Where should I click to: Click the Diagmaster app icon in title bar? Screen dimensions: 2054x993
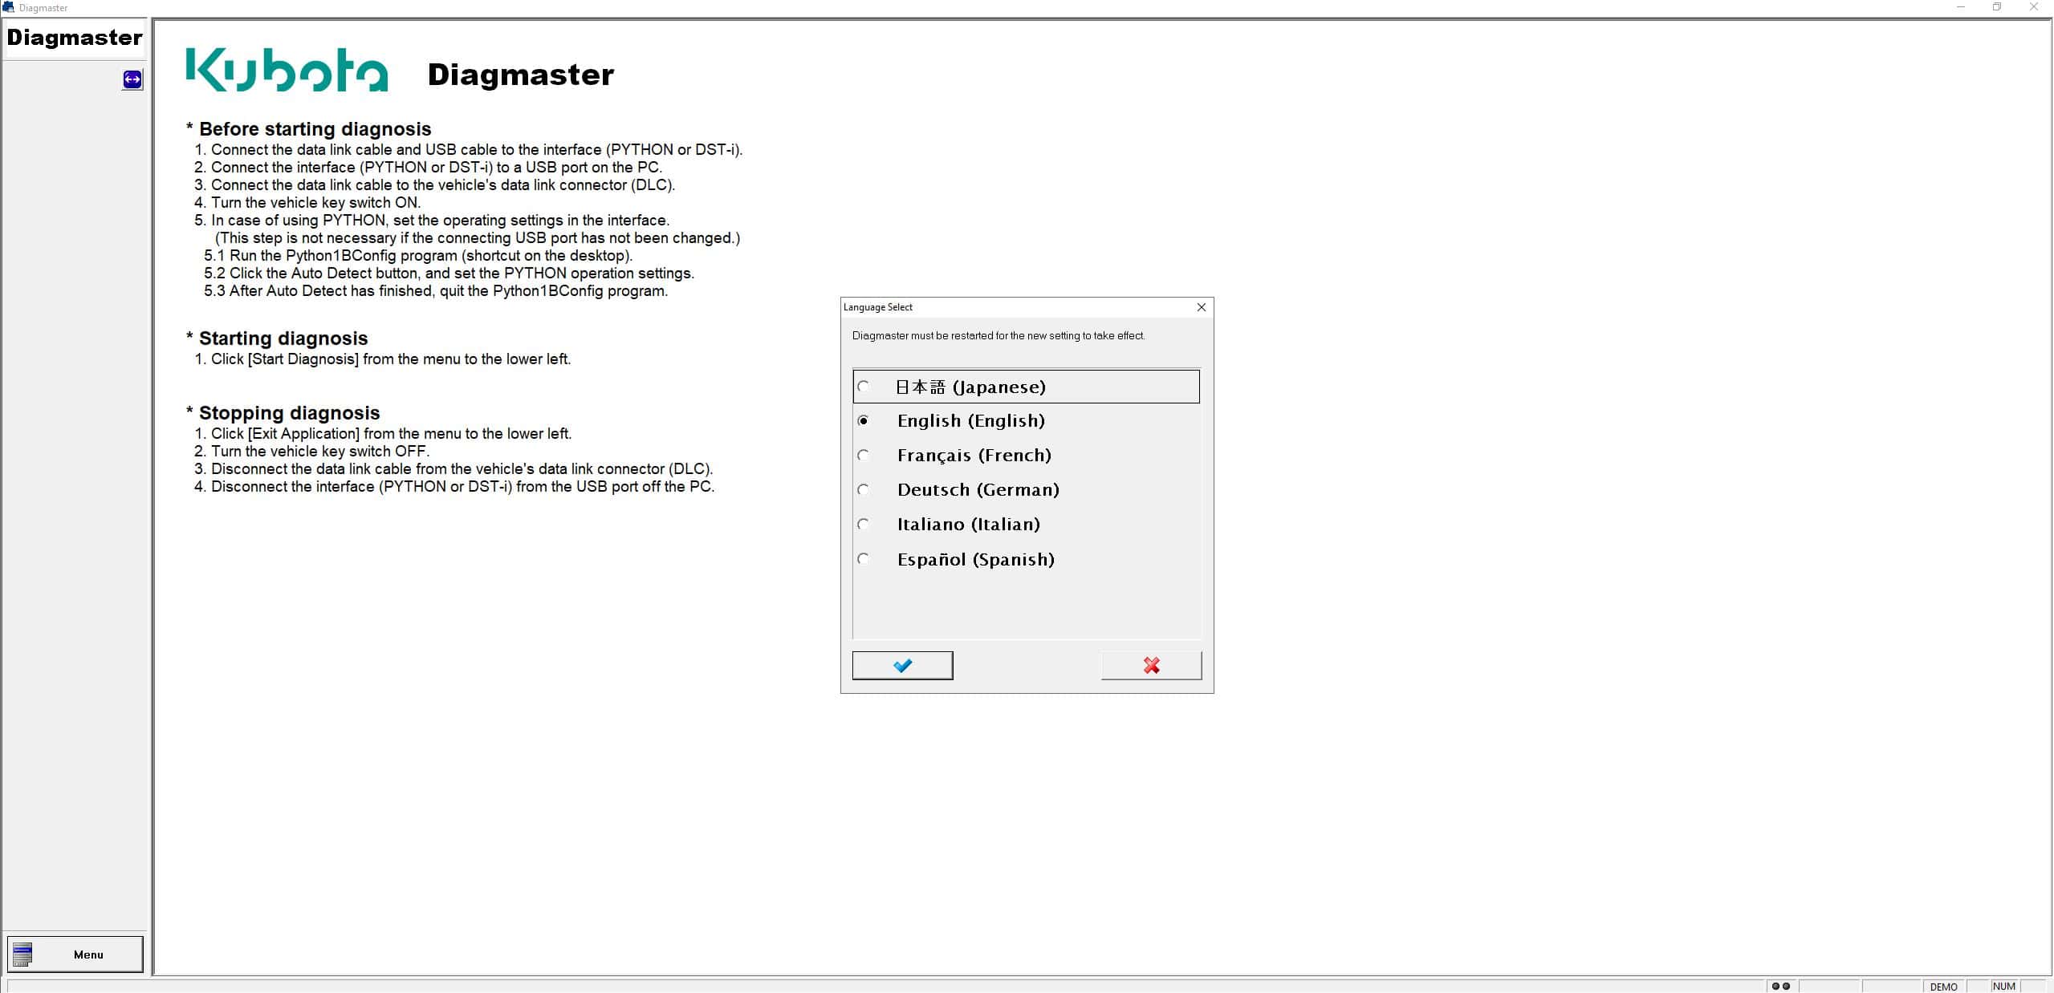point(9,7)
